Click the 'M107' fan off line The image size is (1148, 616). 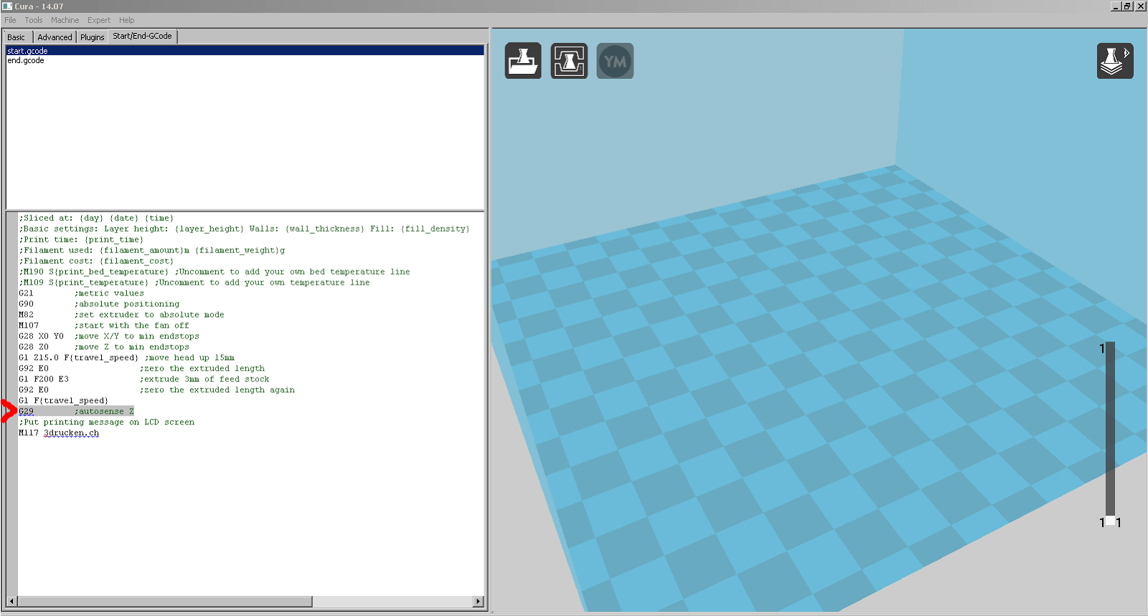pyautogui.click(x=103, y=326)
